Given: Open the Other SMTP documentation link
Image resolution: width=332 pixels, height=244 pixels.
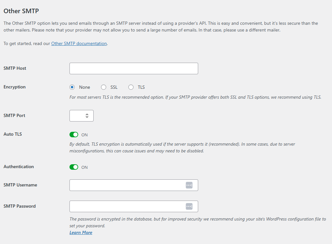Looking at the screenshot, I should tap(79, 43).
